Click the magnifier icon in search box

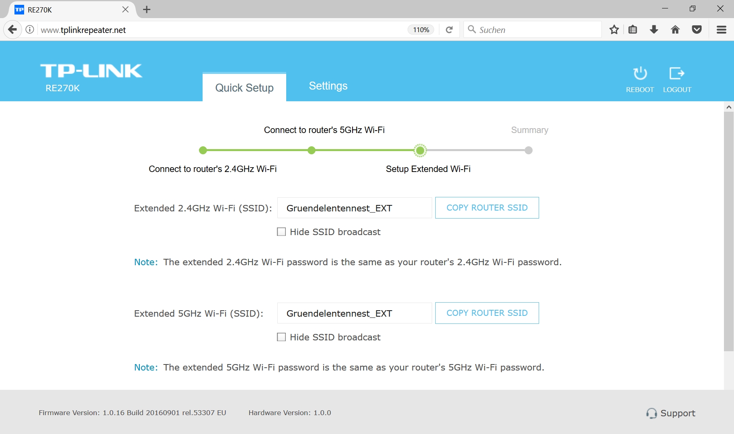[x=472, y=29]
